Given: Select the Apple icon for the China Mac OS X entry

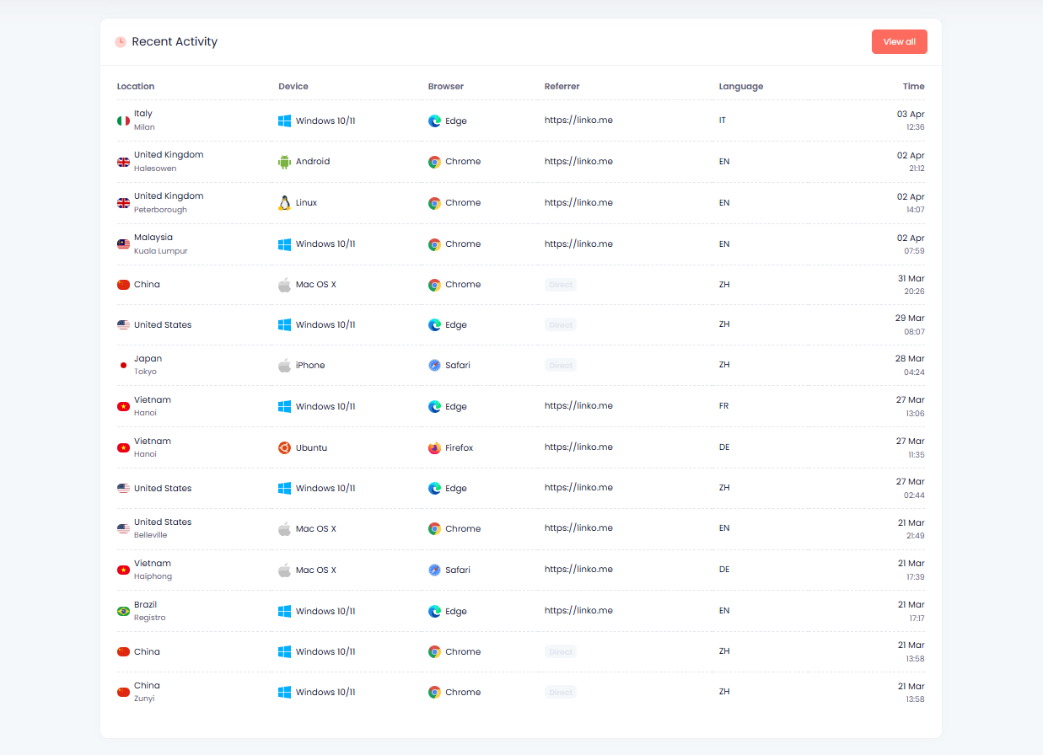Looking at the screenshot, I should 283,284.
